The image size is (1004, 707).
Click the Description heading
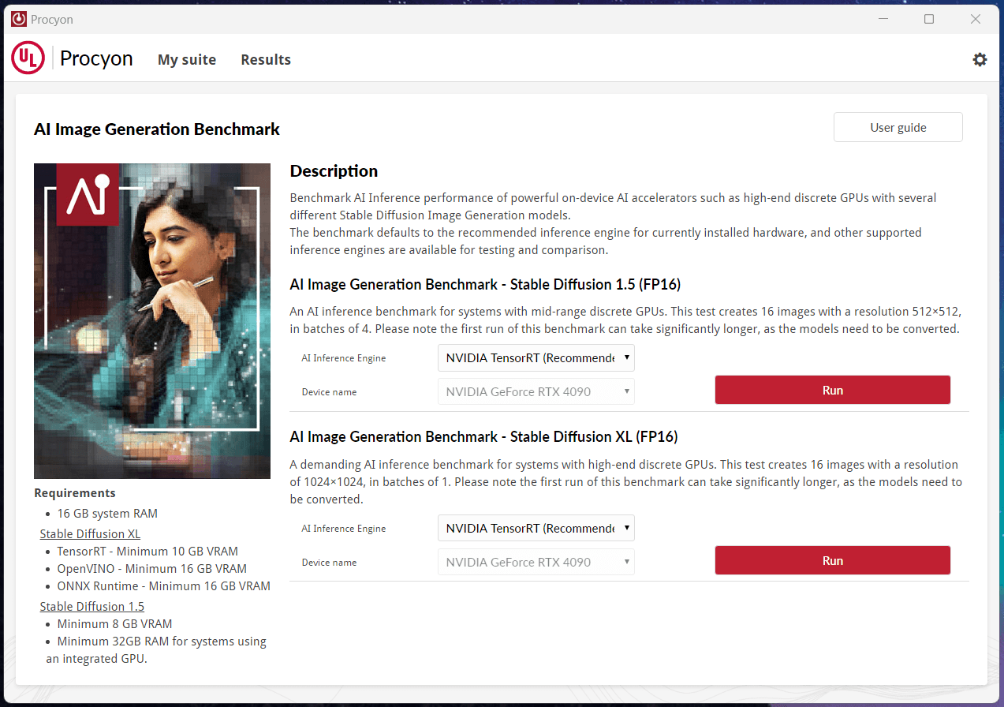tap(334, 171)
